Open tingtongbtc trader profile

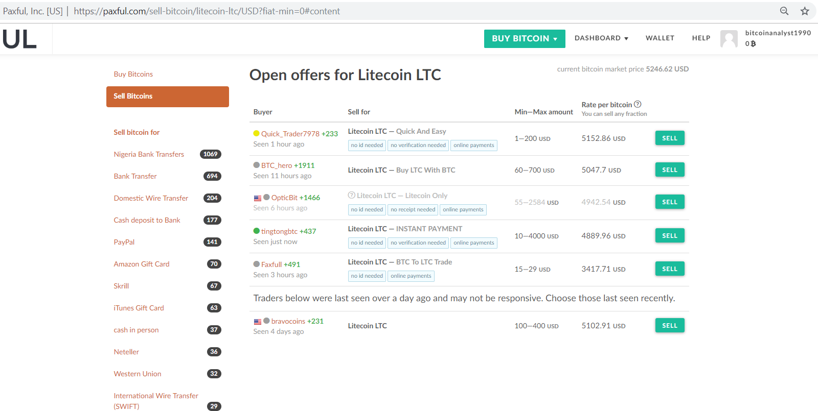coord(279,231)
